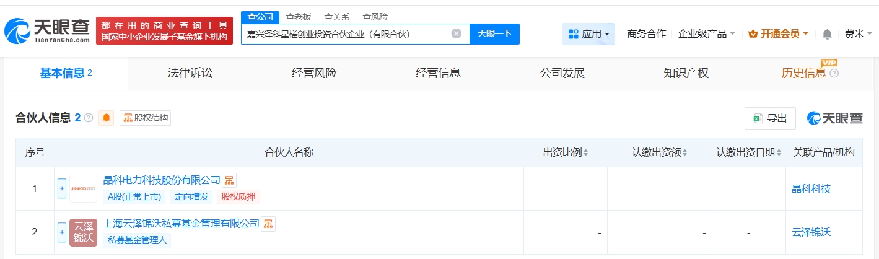This screenshot has width=879, height=259.
Task: Export table with the 导出 button
Action: (770, 118)
